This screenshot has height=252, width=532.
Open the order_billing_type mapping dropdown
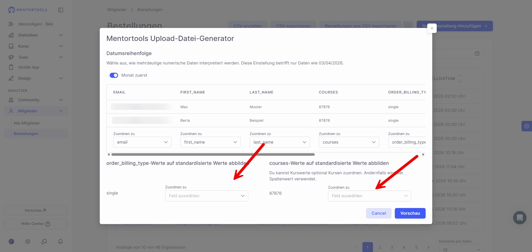[x=407, y=142]
